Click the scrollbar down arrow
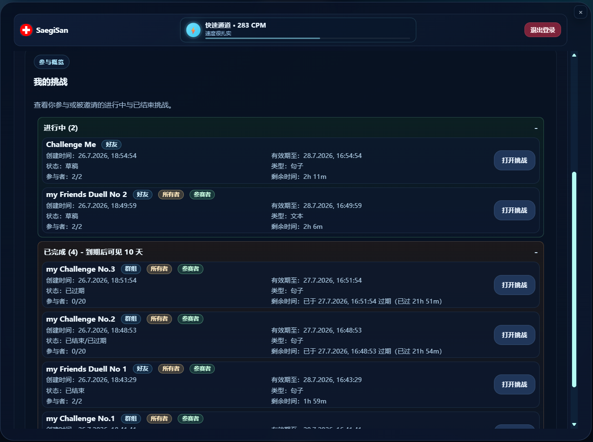 [x=574, y=424]
